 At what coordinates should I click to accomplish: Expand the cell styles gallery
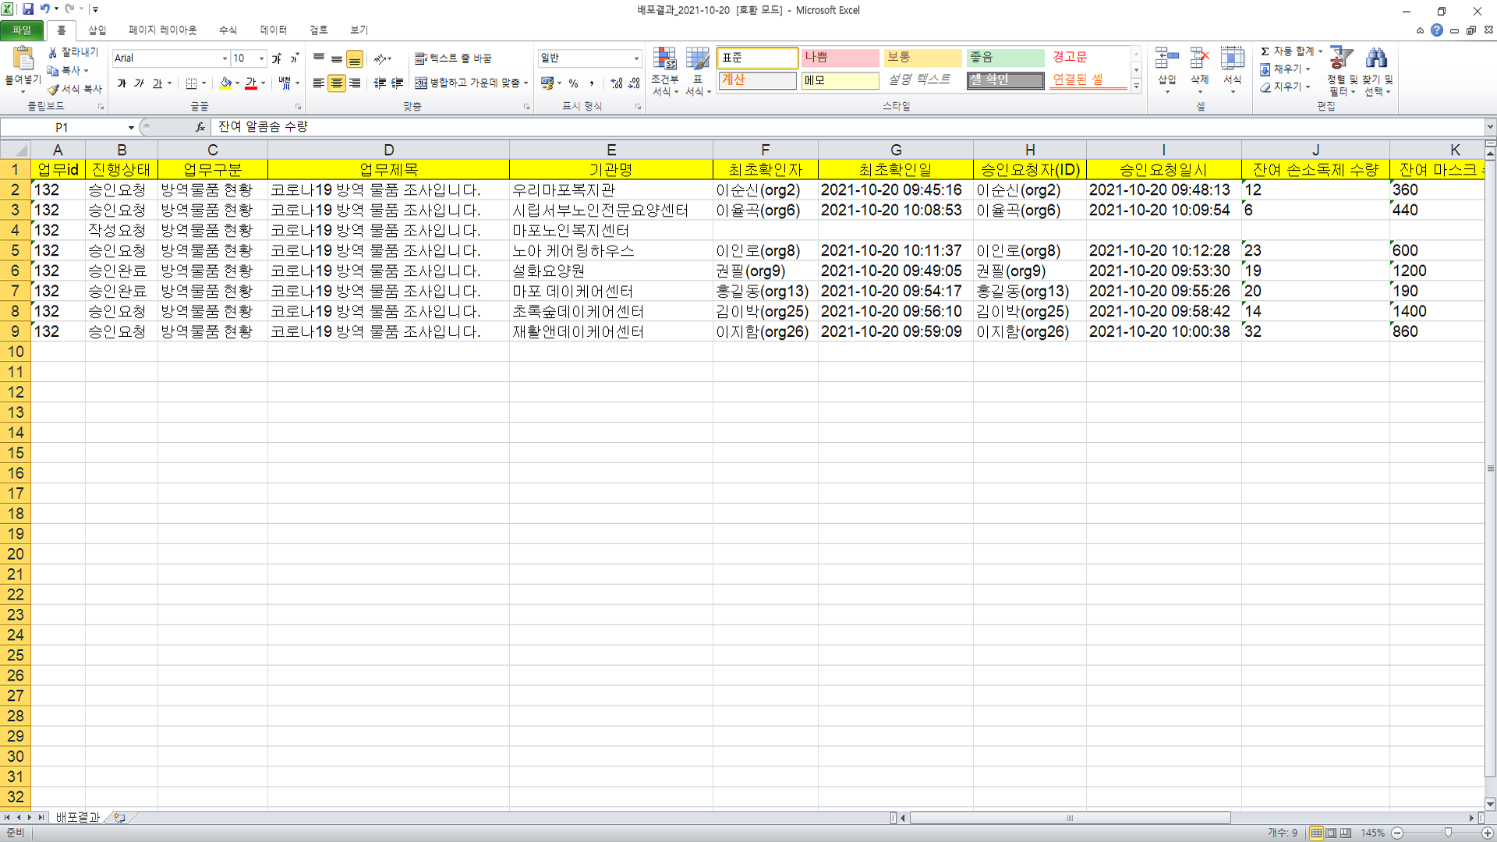click(1136, 87)
